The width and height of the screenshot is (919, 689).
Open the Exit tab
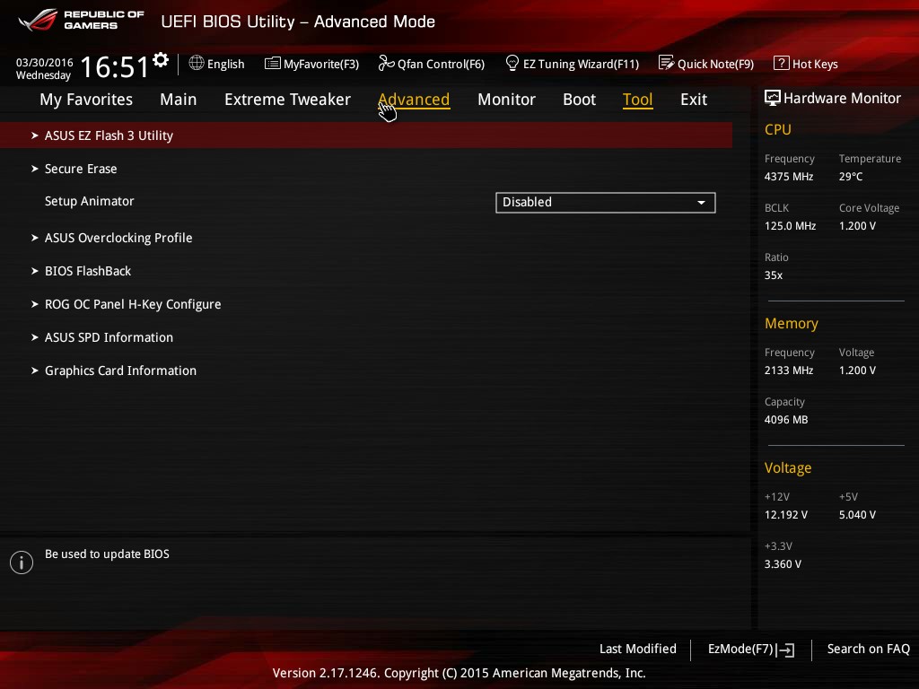(x=694, y=100)
